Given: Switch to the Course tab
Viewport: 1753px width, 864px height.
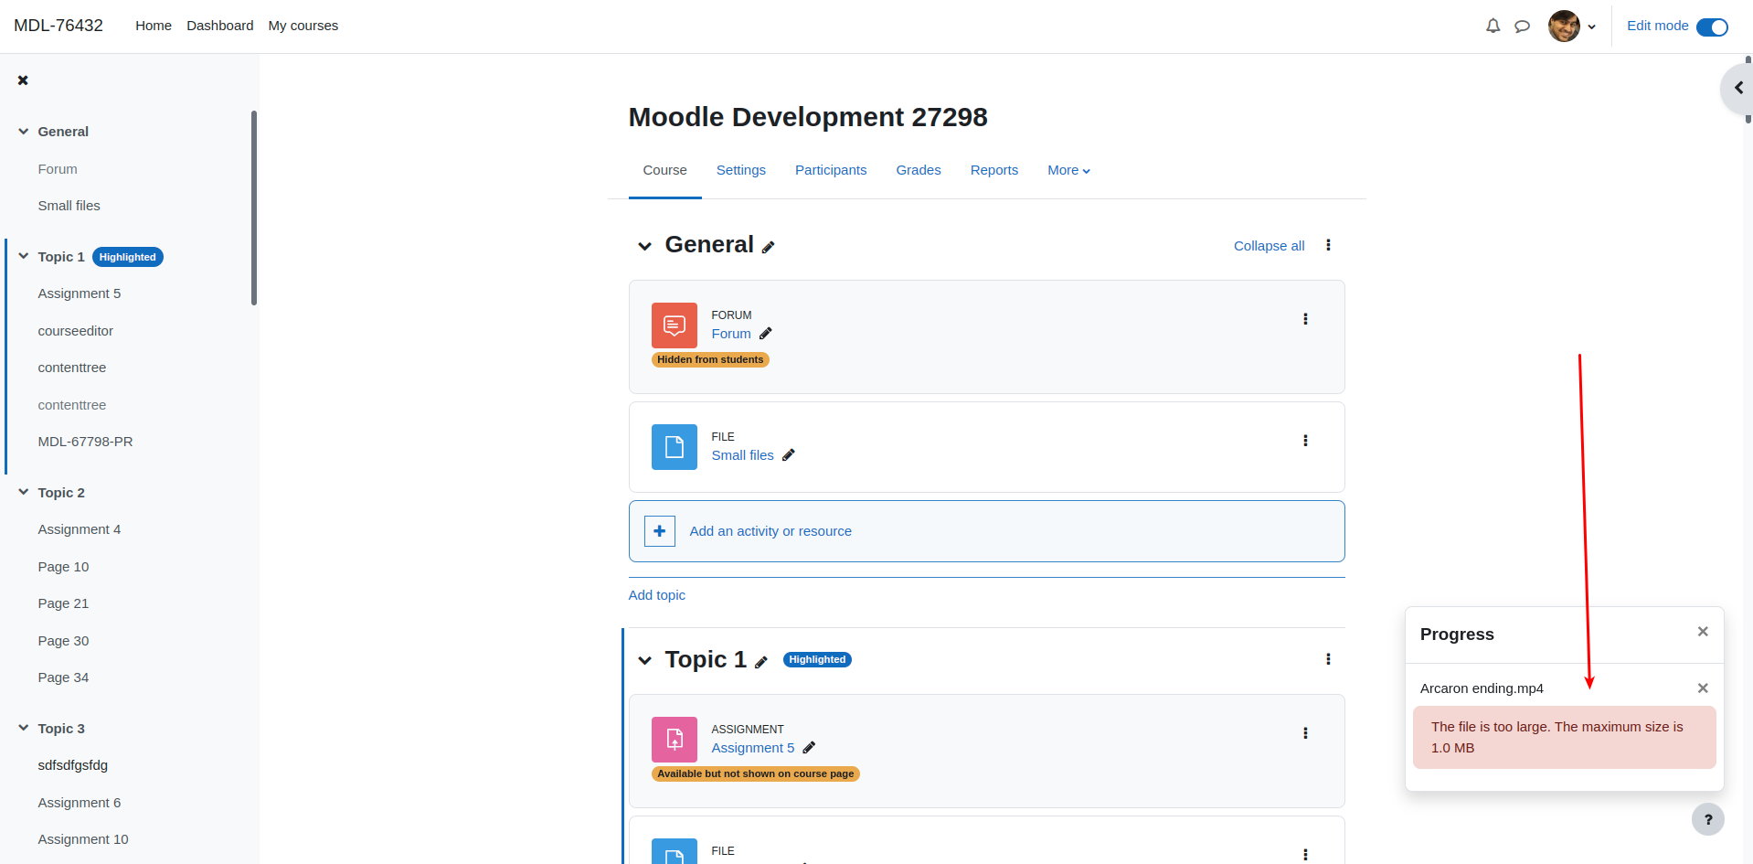Looking at the screenshot, I should (665, 170).
